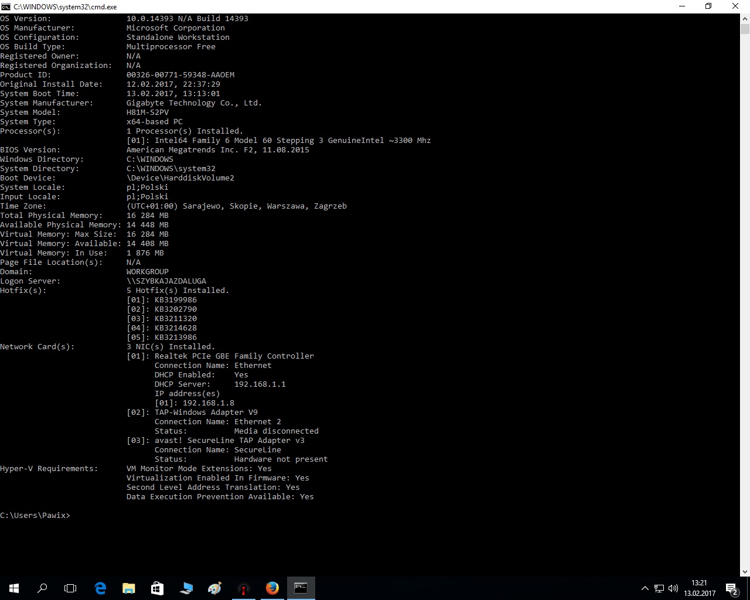750x600 pixels.
Task: Switch to Firefox in the taskbar
Action: point(272,588)
